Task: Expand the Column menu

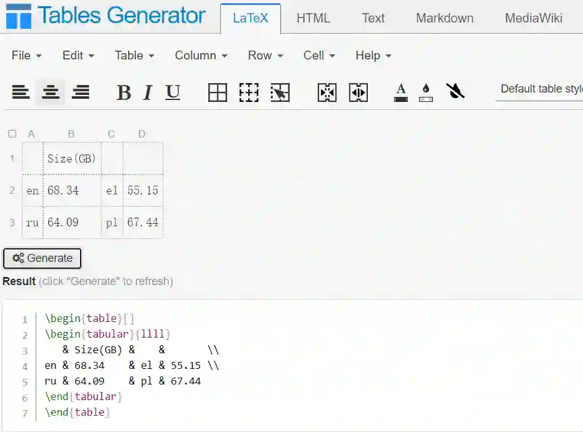Action: click(201, 56)
